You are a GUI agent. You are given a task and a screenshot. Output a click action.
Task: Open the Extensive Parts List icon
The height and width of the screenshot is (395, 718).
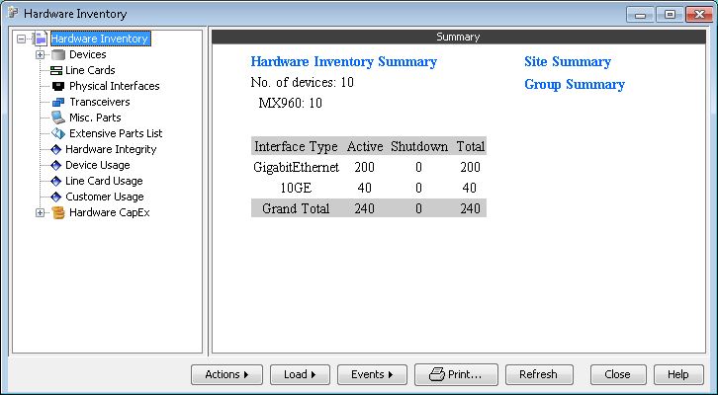[x=57, y=133]
